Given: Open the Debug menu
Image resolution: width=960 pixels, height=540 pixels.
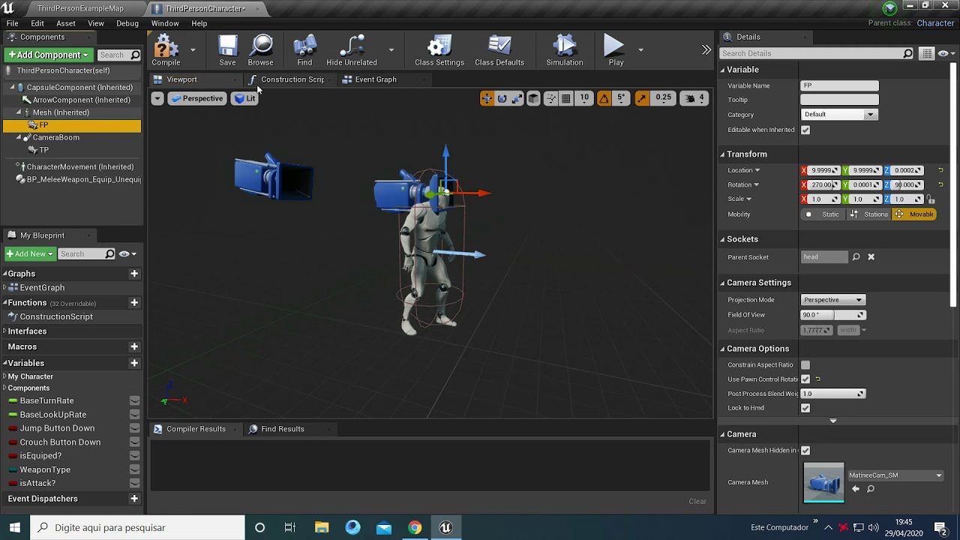Looking at the screenshot, I should point(127,23).
